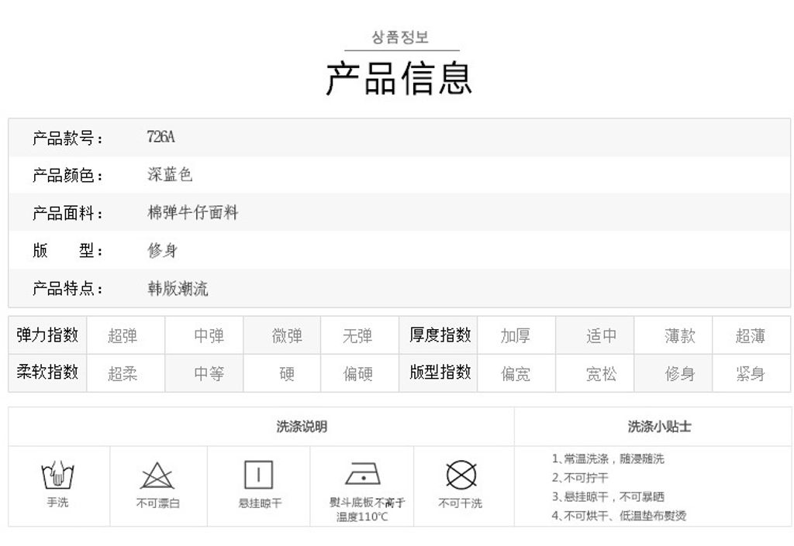Click the iron temperature icon
The width and height of the screenshot is (794, 546).
coord(362,472)
